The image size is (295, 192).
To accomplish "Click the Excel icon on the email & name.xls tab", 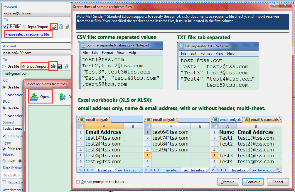I will tap(247, 120).
